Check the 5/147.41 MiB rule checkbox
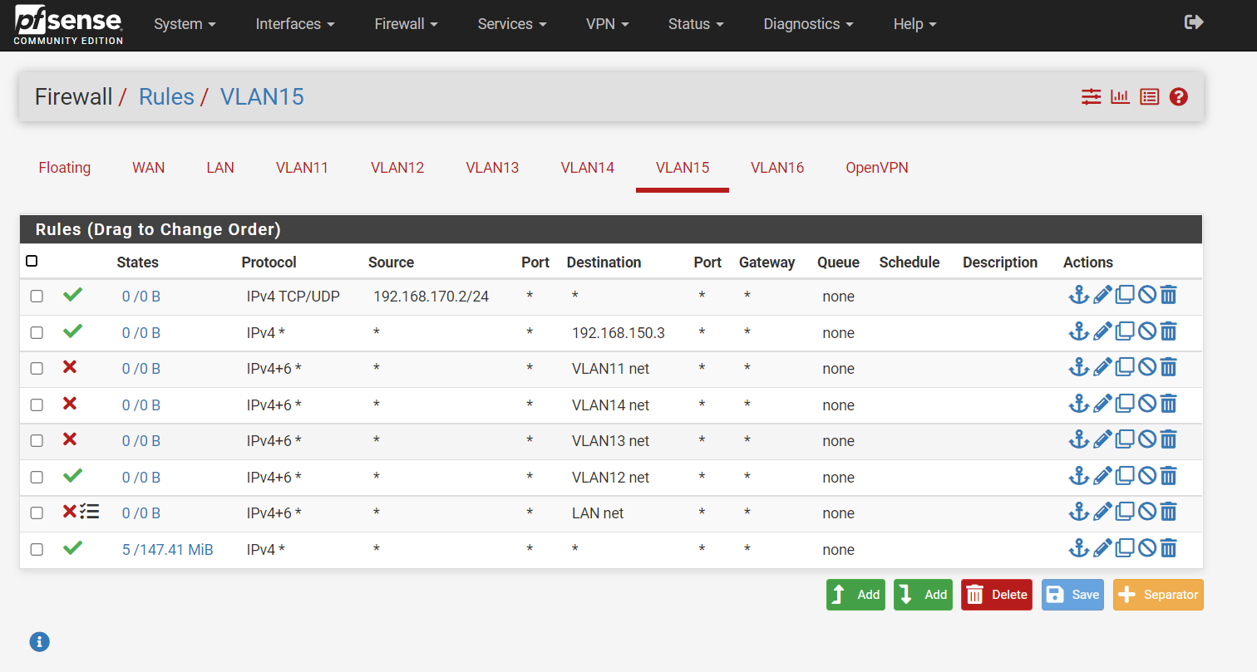The image size is (1257, 672). [37, 549]
